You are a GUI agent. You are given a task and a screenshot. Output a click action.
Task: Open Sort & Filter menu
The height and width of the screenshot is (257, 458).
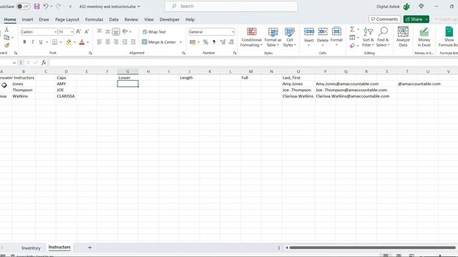(x=368, y=37)
